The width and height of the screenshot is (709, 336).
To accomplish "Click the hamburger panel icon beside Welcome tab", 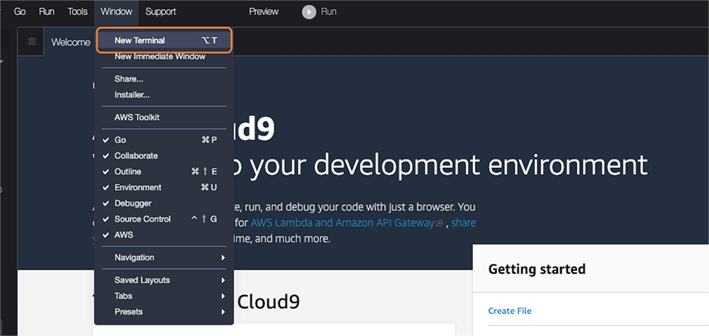I will 32,42.
